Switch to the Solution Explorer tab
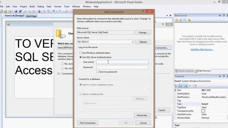 coord(185,71)
